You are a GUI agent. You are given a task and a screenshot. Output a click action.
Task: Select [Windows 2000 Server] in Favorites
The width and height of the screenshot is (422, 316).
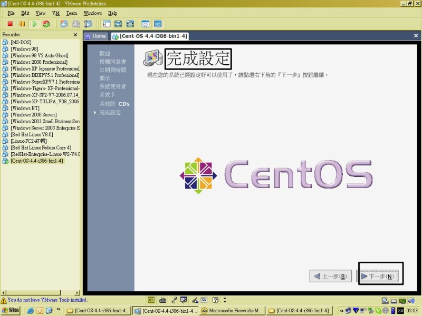[33, 115]
